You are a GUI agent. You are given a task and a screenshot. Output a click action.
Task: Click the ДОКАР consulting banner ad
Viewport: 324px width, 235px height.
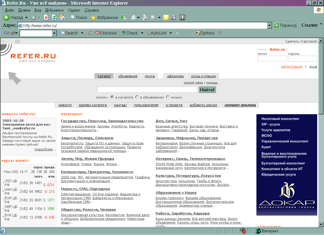point(287,165)
